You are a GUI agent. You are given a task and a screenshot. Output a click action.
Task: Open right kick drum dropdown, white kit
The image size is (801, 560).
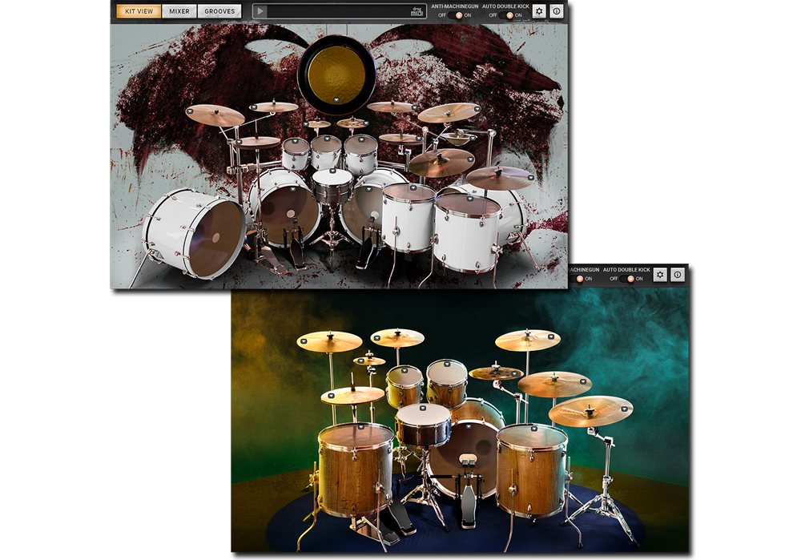(368, 189)
